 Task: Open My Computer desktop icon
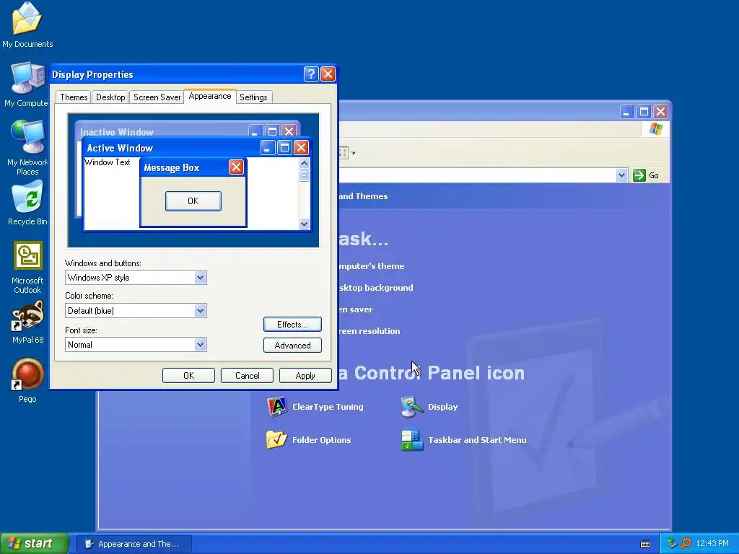[x=27, y=85]
